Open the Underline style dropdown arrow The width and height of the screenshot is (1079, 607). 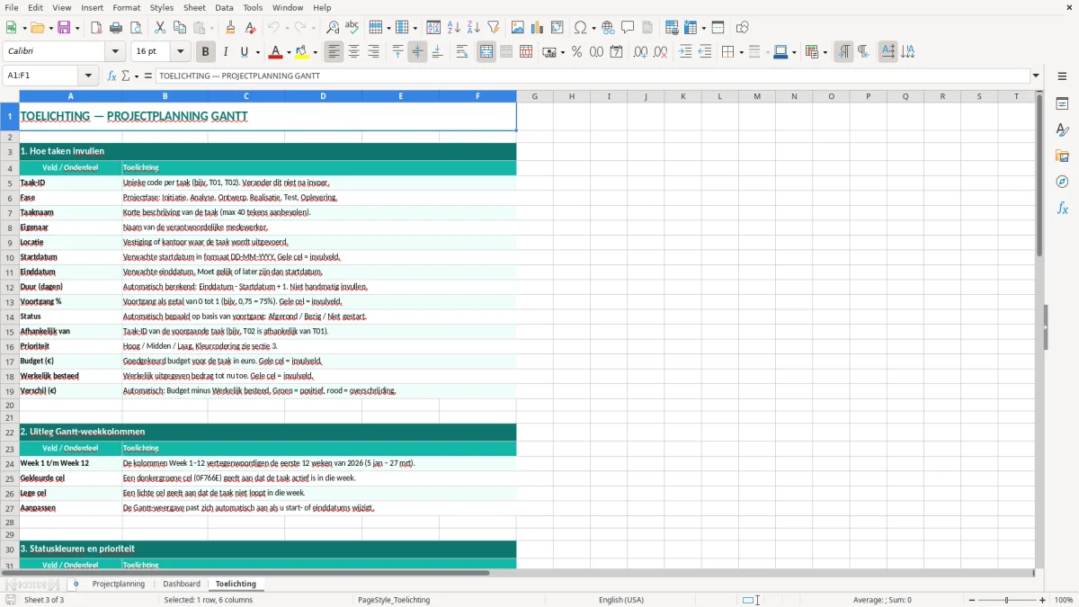[x=257, y=52]
